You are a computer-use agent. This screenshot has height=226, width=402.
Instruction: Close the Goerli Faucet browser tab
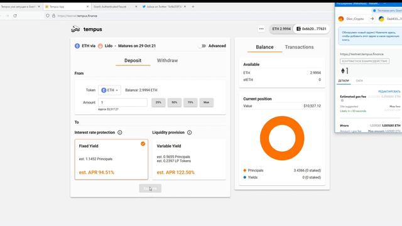[x=136, y=7]
